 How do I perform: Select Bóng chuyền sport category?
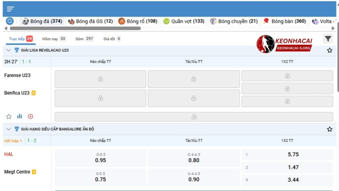[234, 21]
